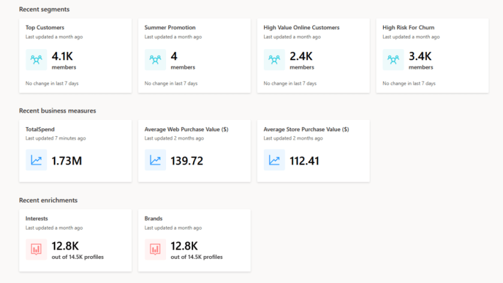Open the Top Customers segment title
This screenshot has height=283, width=503.
click(45, 28)
